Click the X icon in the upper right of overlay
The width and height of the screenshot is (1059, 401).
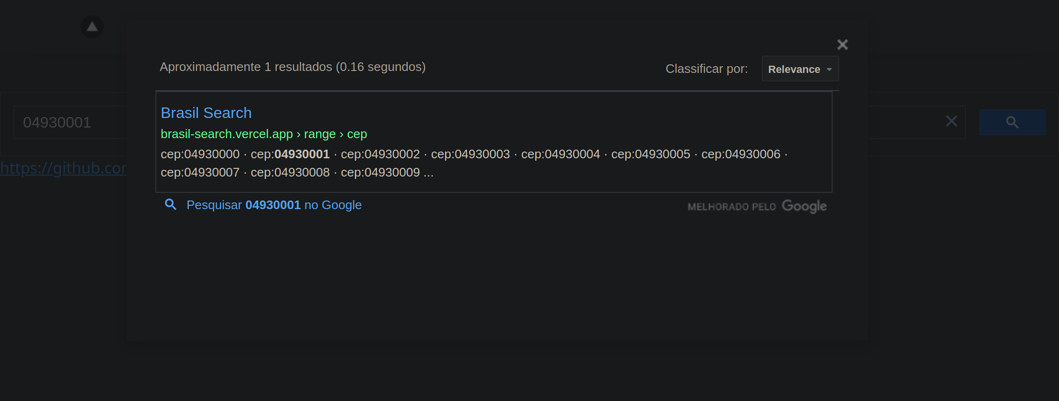coord(843,44)
